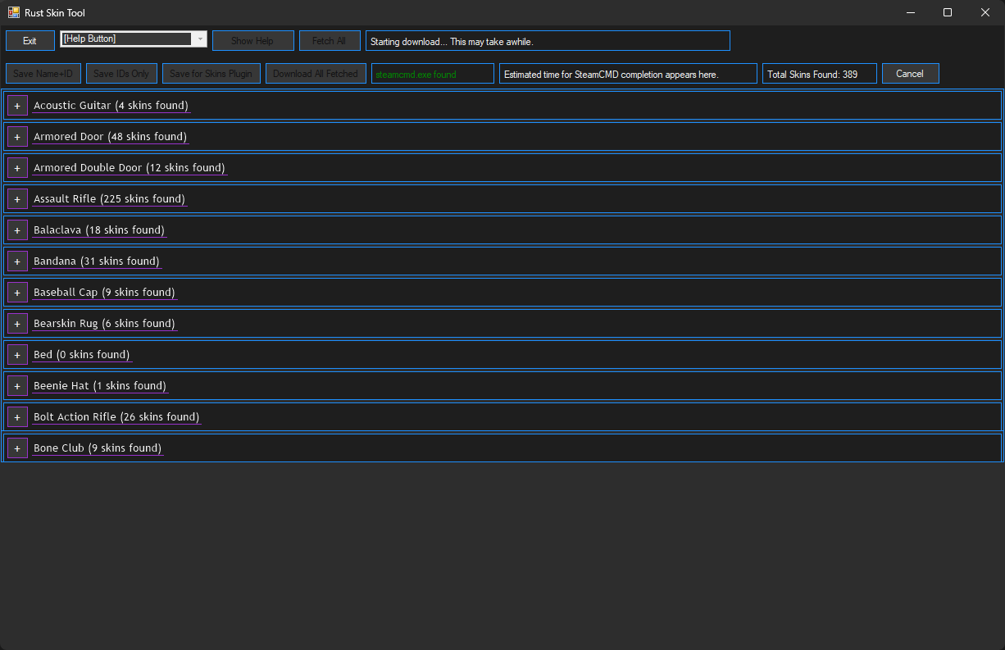Expand the Balaclava skins section

pos(17,230)
